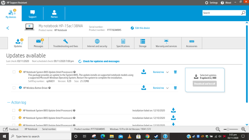Expand Remind me options for System BIOS Update
Screen dimensions: 249x140
(167, 72)
